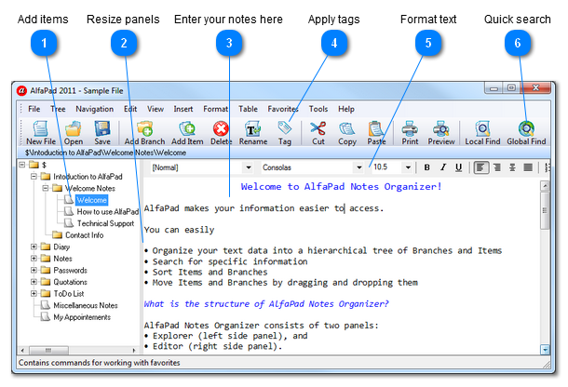Image resolution: width=568 pixels, height=387 pixels.
Task: Select the Welcome item in tree
Action: coord(91,200)
